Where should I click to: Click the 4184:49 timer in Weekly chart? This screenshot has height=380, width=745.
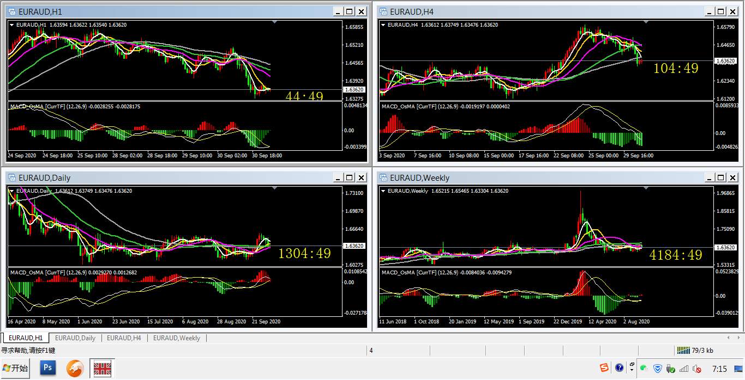coord(676,255)
